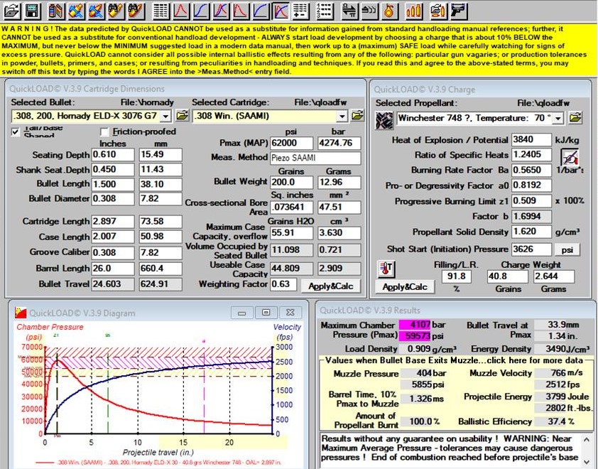
Task: Open the propellant file folder icon
Action: [x=575, y=117]
